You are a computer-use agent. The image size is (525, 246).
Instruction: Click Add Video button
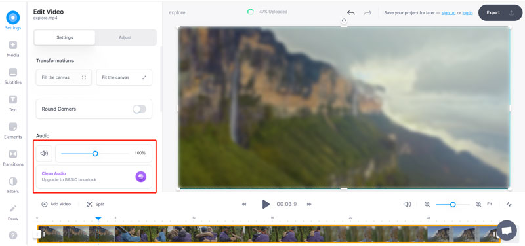pyautogui.click(x=56, y=204)
